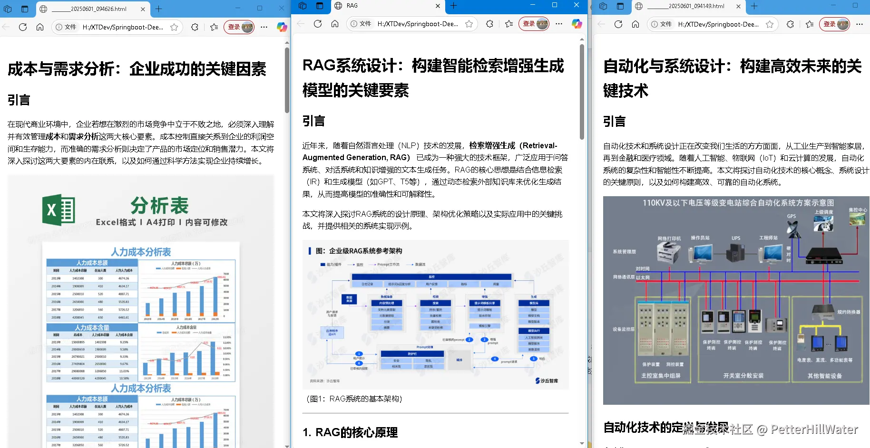Open more options menu in right window
870x448 pixels.
pos(860,24)
